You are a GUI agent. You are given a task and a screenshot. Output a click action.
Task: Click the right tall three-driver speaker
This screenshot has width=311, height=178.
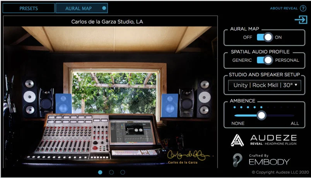[204, 97]
